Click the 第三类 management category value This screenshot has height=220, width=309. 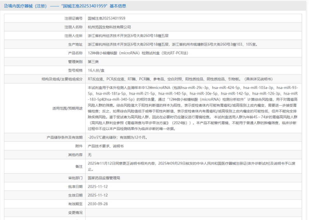pyautogui.click(x=93, y=62)
